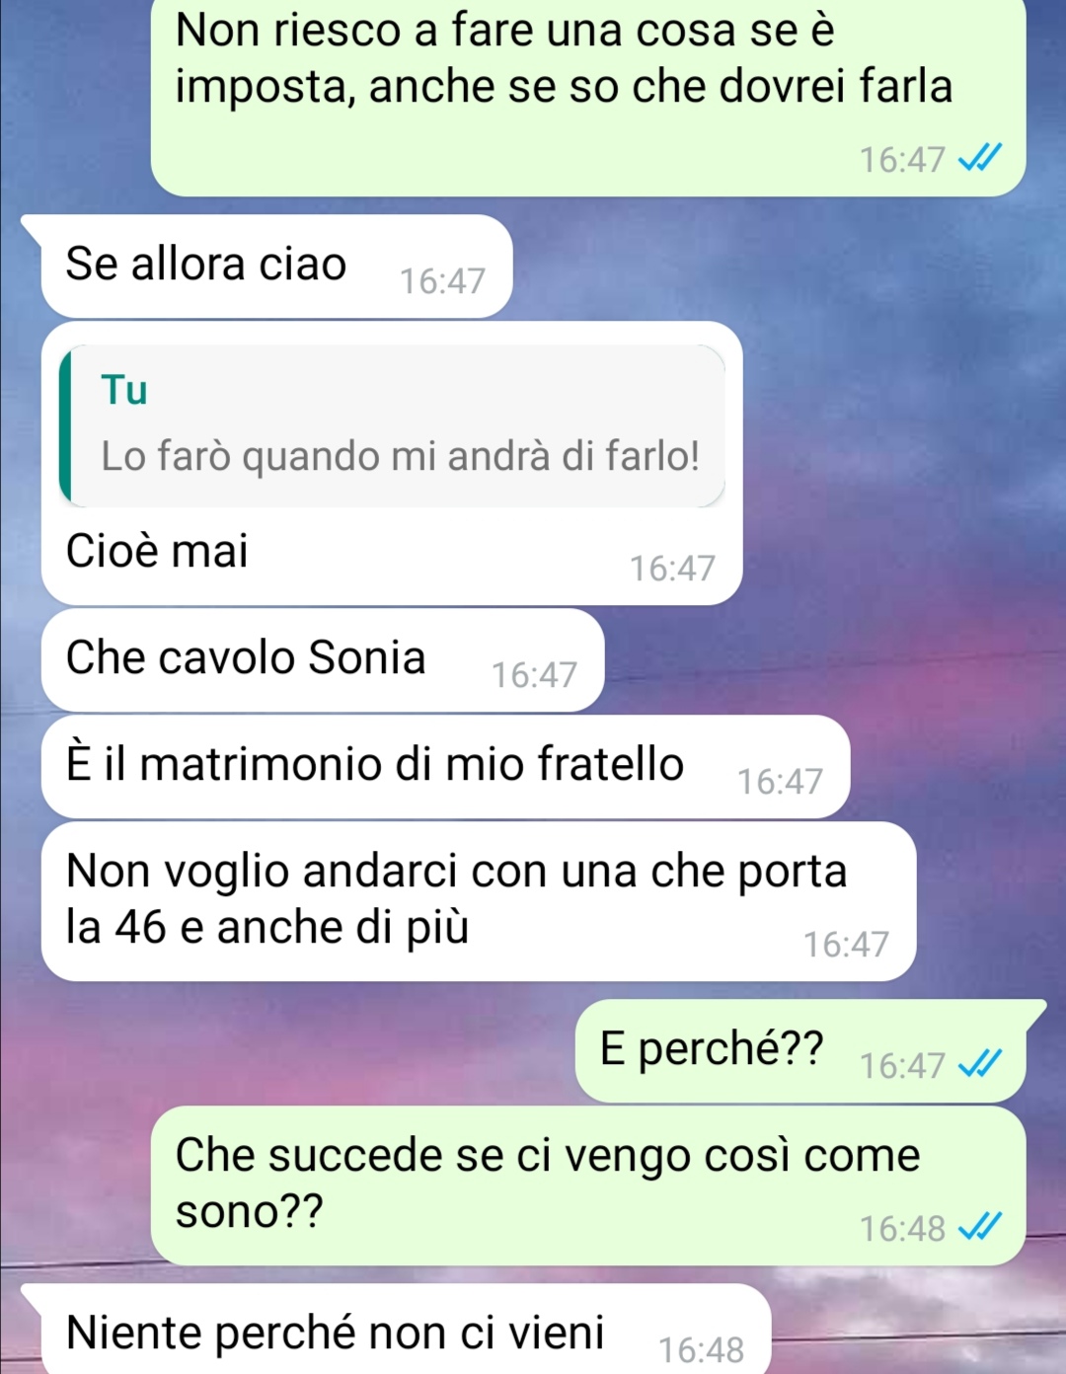The width and height of the screenshot is (1066, 1374).
Task: Tap the 'È il matrimonio di mio fratello' message
Action: (445, 766)
